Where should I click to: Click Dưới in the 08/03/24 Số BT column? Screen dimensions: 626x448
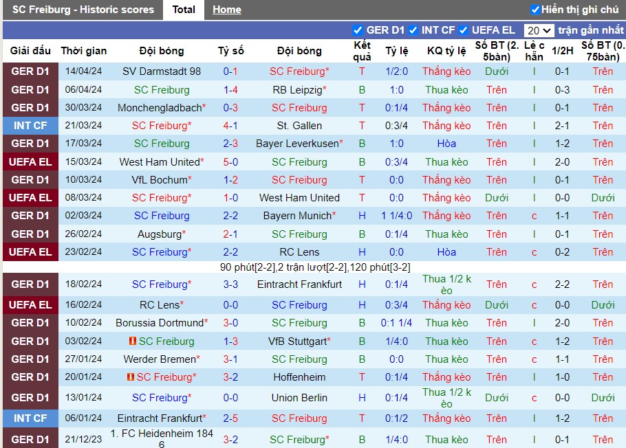tap(496, 198)
